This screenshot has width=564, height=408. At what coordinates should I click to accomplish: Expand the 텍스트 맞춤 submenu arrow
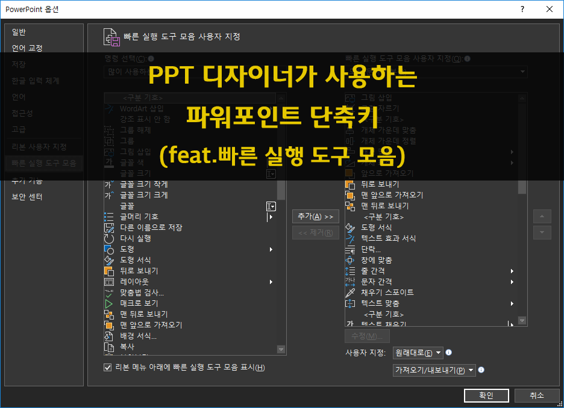[512, 303]
